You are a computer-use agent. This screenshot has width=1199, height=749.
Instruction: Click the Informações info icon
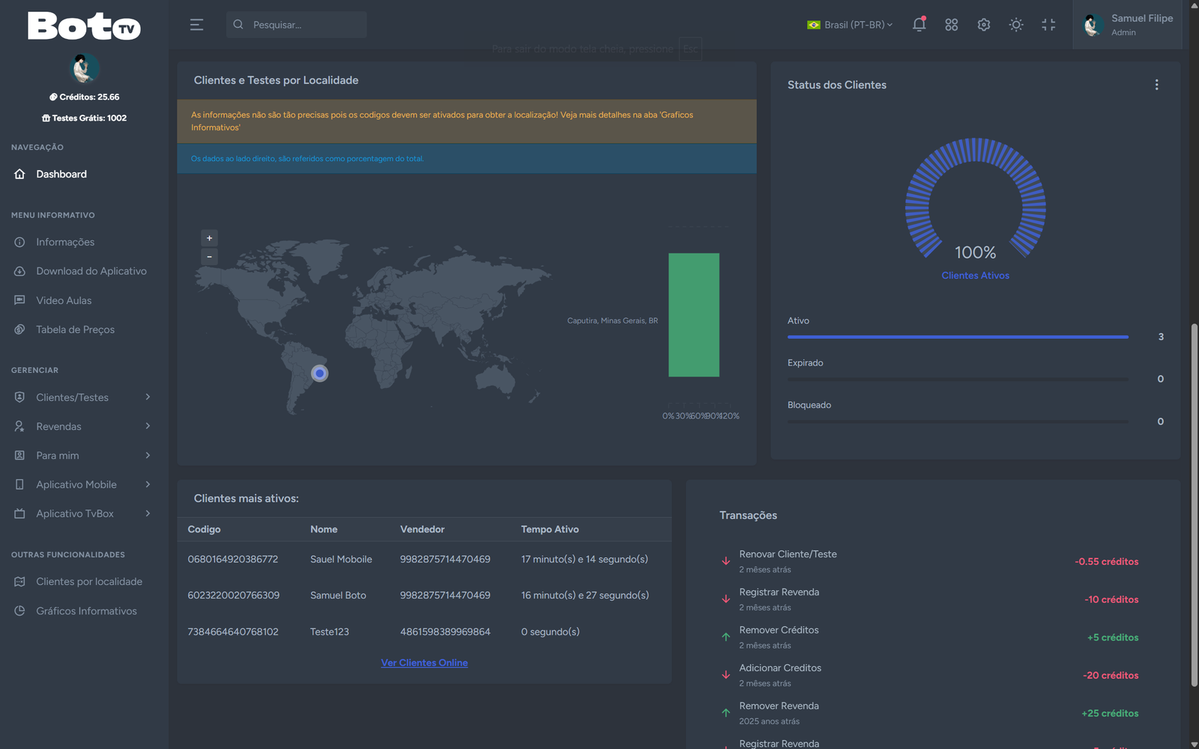pyautogui.click(x=20, y=242)
